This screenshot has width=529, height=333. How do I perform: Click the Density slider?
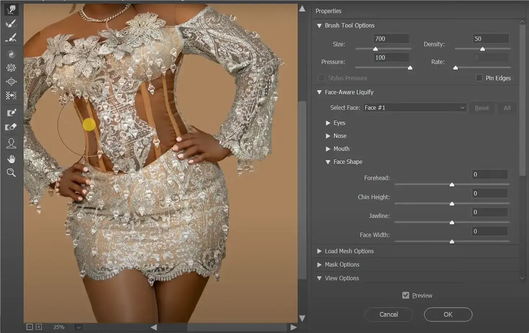483,49
